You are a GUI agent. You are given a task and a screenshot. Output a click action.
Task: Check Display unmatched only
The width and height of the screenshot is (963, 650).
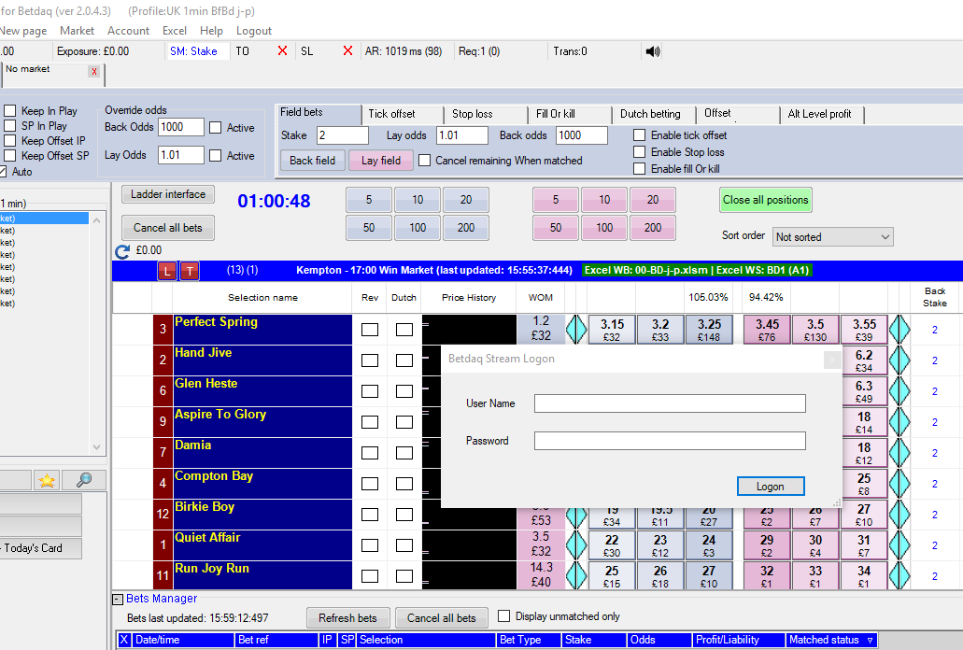click(x=504, y=615)
